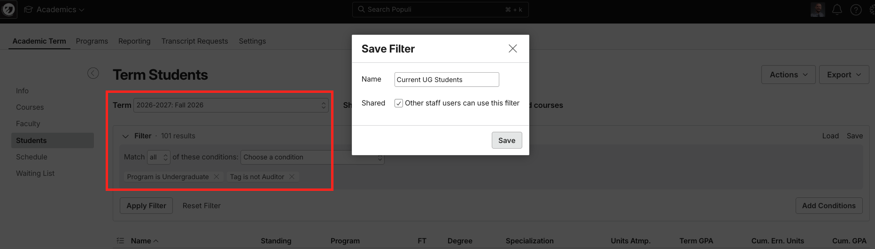The width and height of the screenshot is (875, 249).
Task: Click the user profile avatar
Action: (x=818, y=9)
